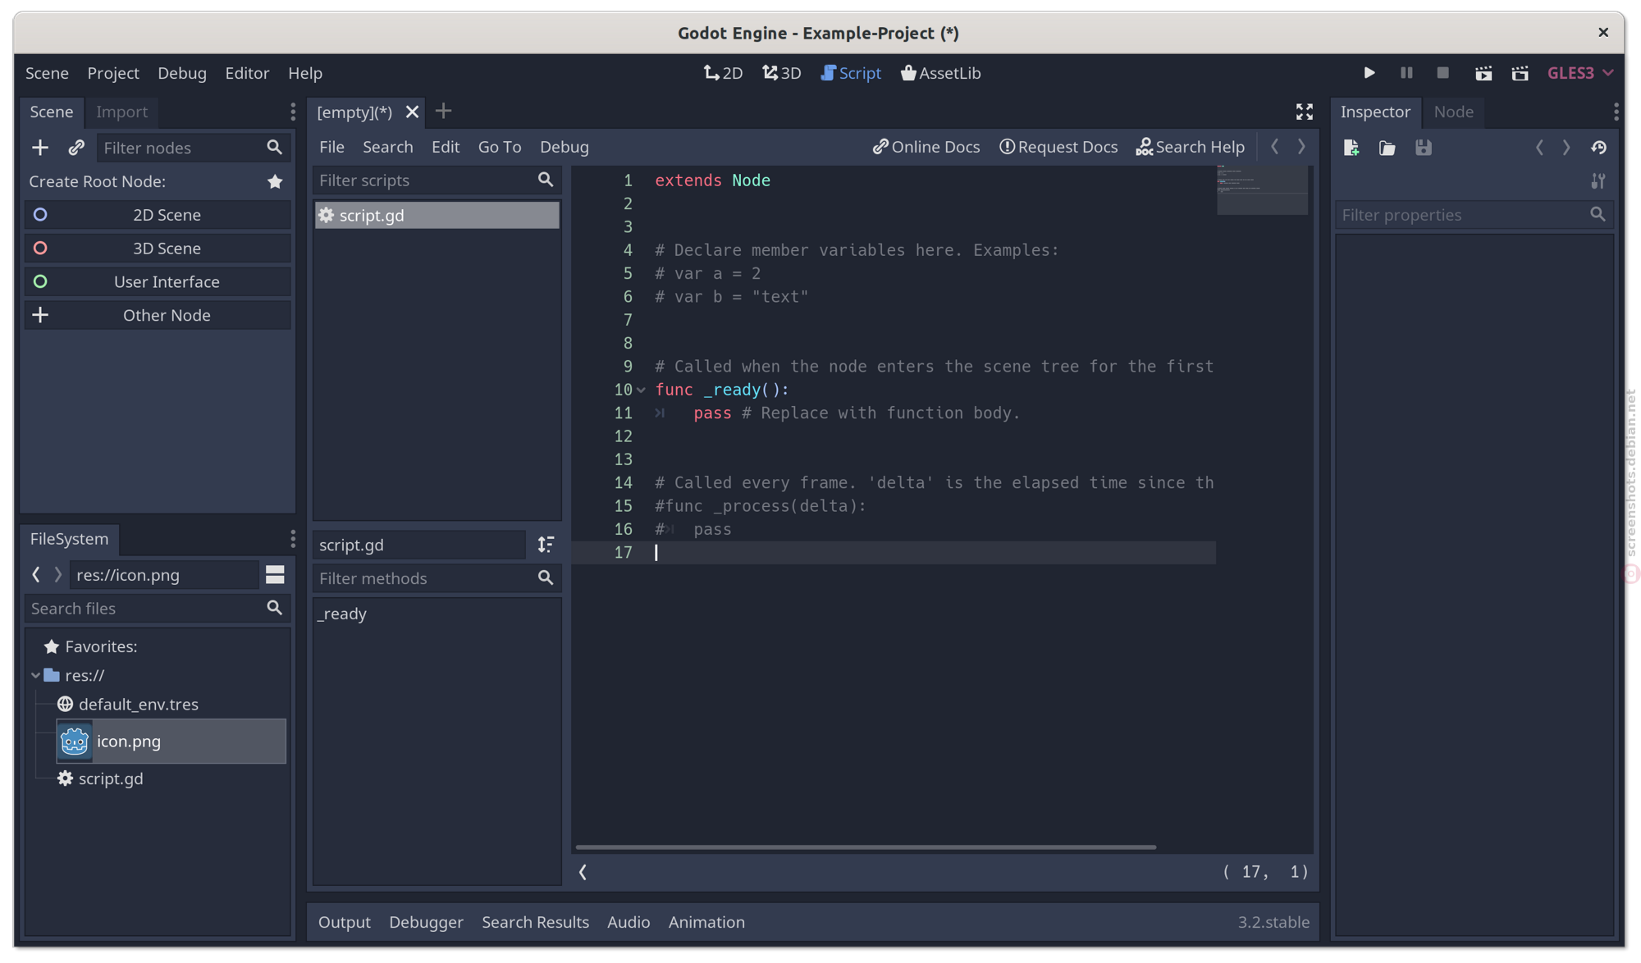
Task: Switch to the Import tab
Action: coord(121,112)
